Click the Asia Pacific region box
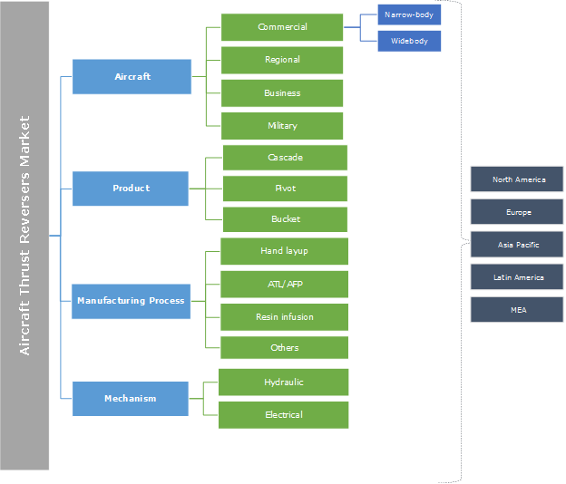 pyautogui.click(x=517, y=245)
